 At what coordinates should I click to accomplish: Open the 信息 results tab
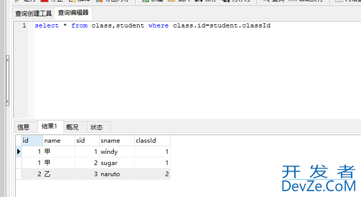pos(23,127)
